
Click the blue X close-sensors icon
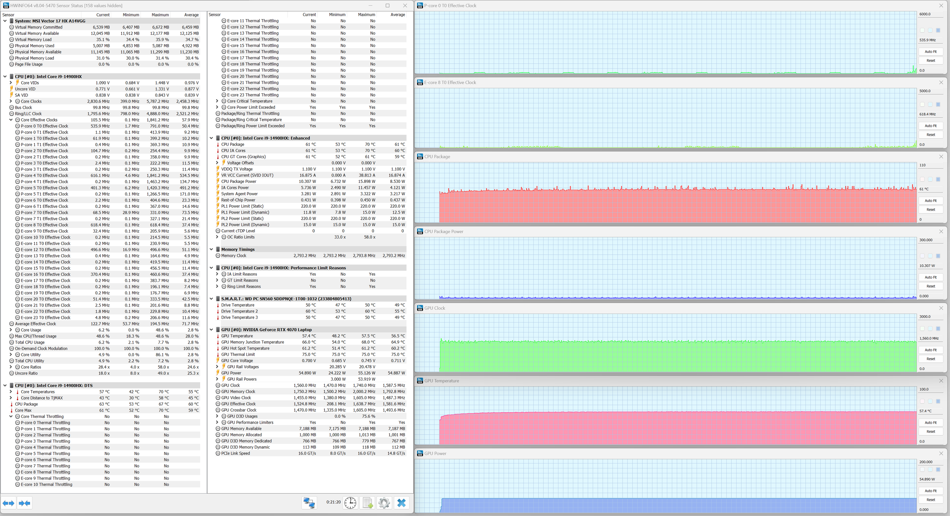point(401,503)
